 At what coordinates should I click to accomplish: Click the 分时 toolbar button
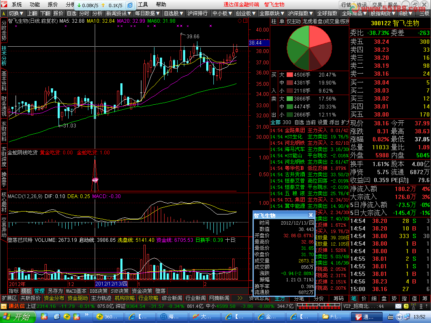coord(84,13)
